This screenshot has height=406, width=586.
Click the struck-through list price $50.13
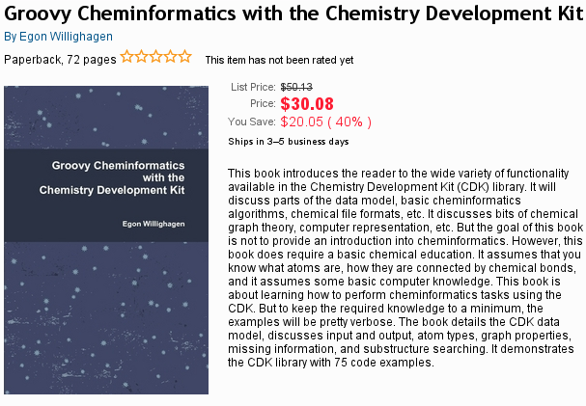[296, 87]
